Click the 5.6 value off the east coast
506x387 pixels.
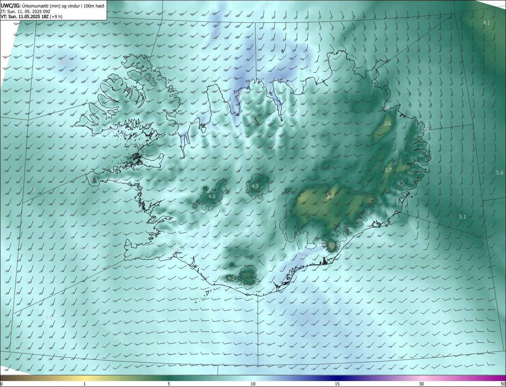pos(500,173)
